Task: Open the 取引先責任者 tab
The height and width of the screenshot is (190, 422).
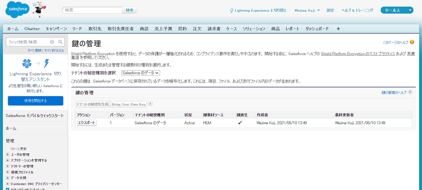Action: click(x=121, y=29)
